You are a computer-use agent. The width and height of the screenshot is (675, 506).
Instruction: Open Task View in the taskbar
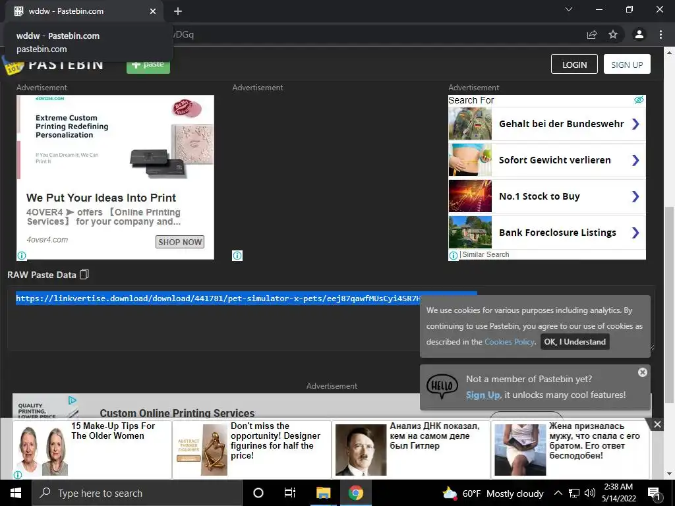pyautogui.click(x=290, y=493)
